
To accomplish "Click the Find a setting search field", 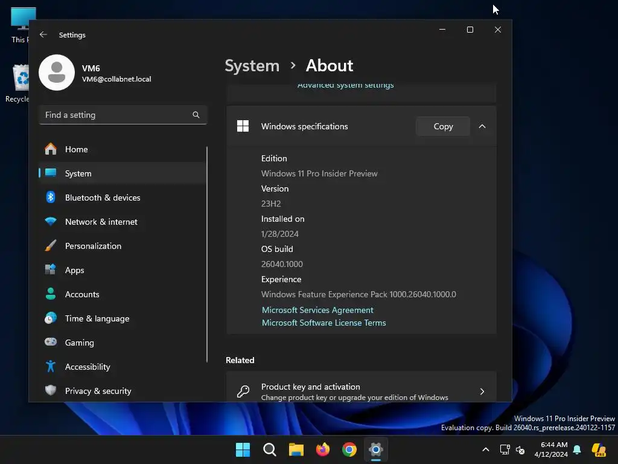I will [123, 115].
